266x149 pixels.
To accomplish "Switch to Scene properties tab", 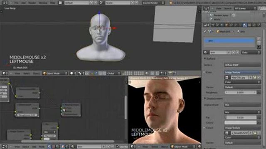I will pyautogui.click(x=217, y=25).
